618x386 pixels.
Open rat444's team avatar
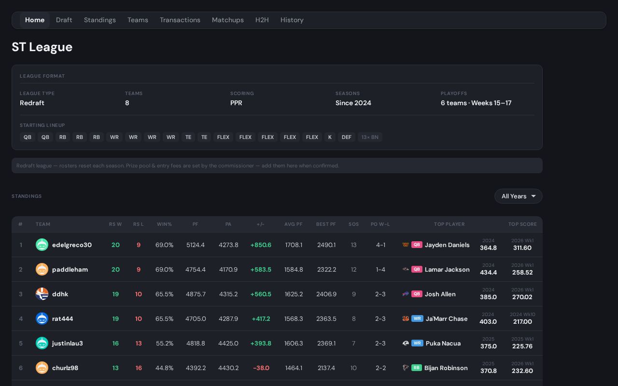42,318
